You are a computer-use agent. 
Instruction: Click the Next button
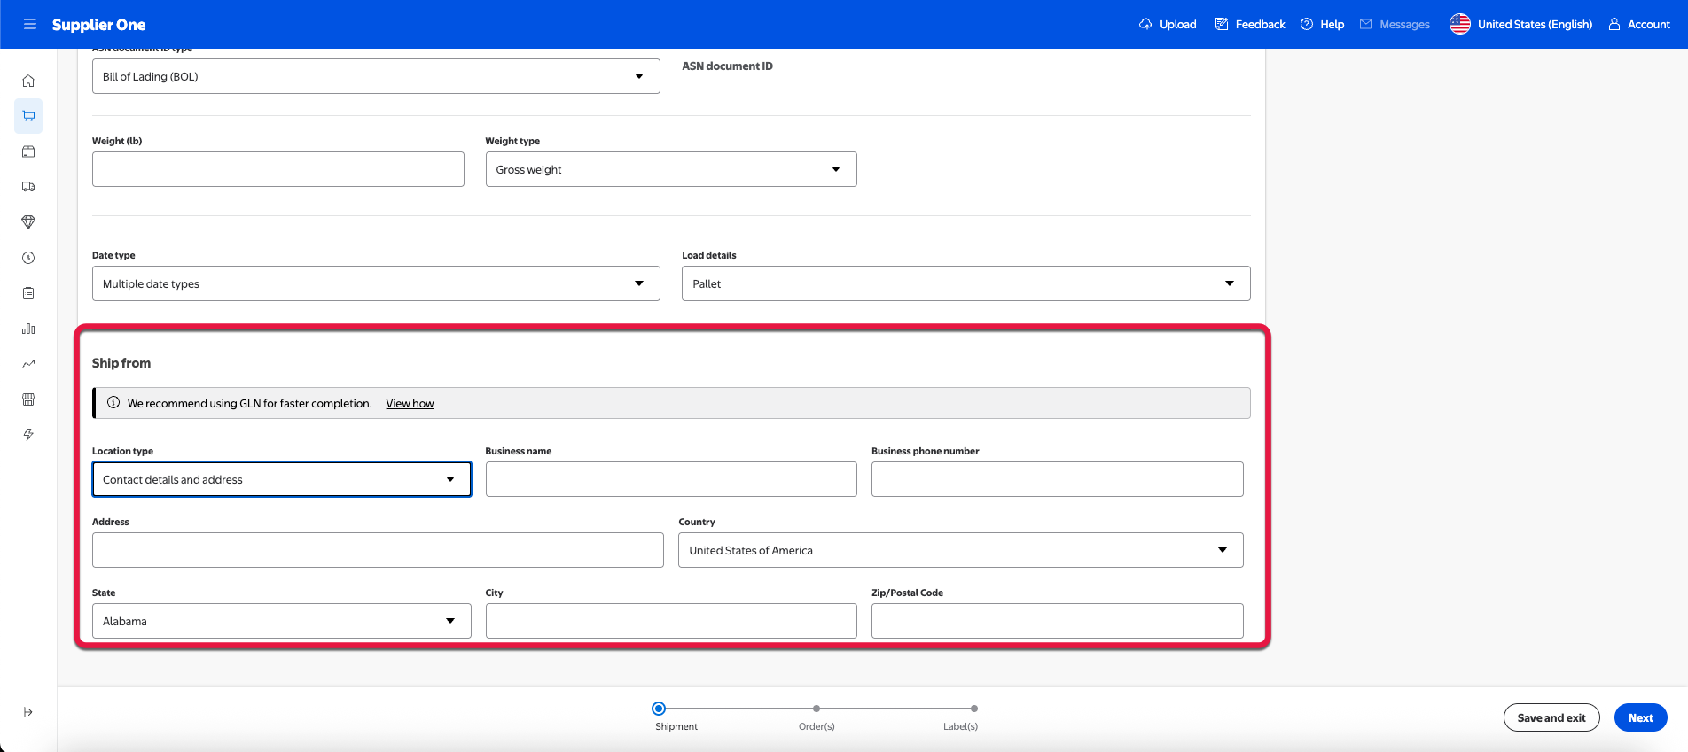point(1640,717)
